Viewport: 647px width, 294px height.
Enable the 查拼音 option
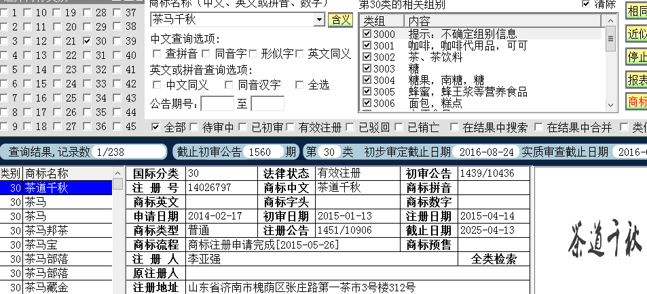coord(157,54)
